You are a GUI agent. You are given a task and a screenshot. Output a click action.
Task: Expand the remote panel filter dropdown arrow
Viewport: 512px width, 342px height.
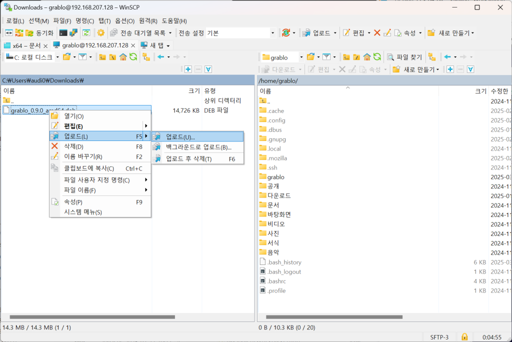334,57
